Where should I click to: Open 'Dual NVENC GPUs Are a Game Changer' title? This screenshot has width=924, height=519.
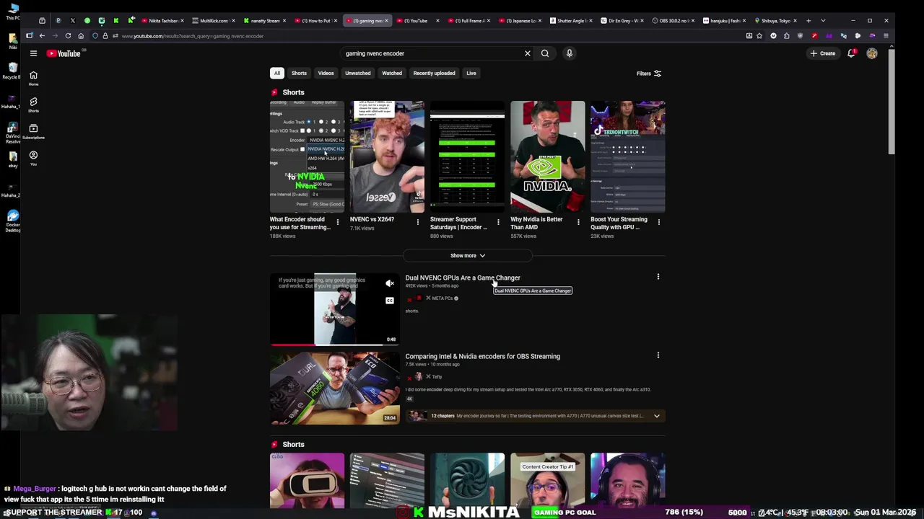pyautogui.click(x=462, y=278)
